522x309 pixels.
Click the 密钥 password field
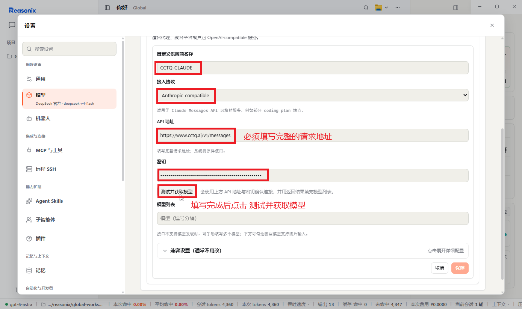pyautogui.click(x=313, y=175)
